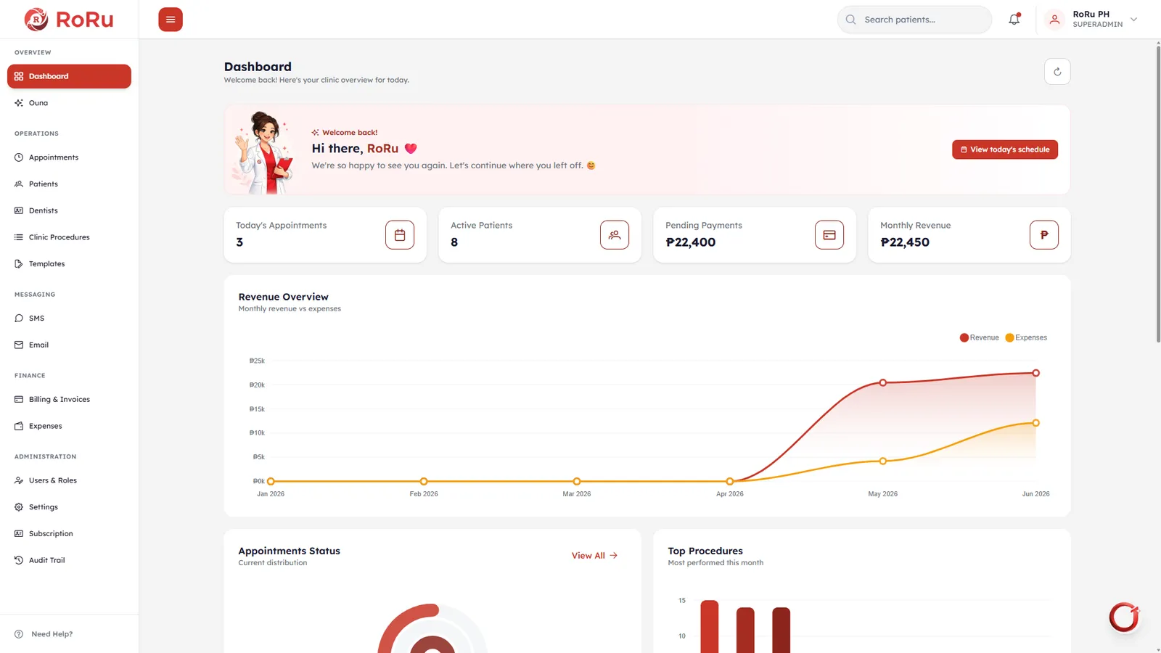This screenshot has height=653, width=1161.
Task: Open notifications bell
Action: tap(1014, 20)
